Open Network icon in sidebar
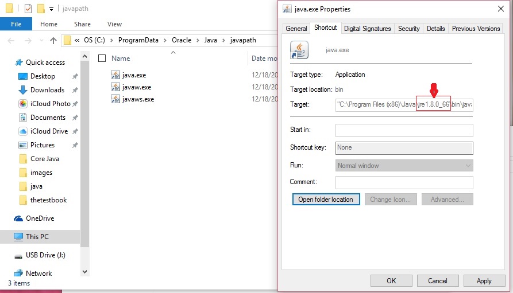 click(x=18, y=273)
